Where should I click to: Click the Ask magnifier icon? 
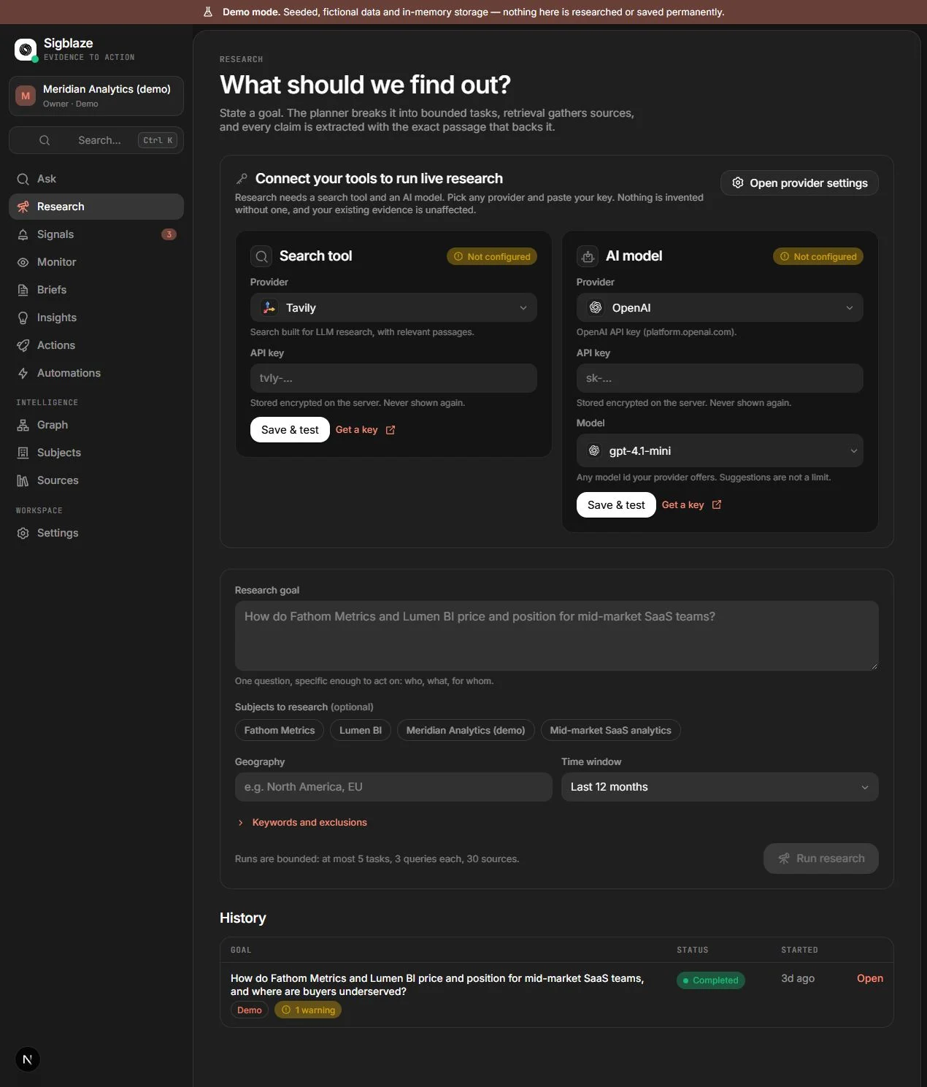(x=23, y=179)
